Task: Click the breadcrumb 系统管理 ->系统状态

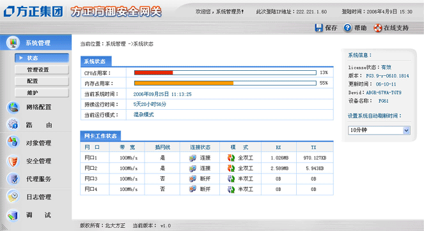Action: 129,44
